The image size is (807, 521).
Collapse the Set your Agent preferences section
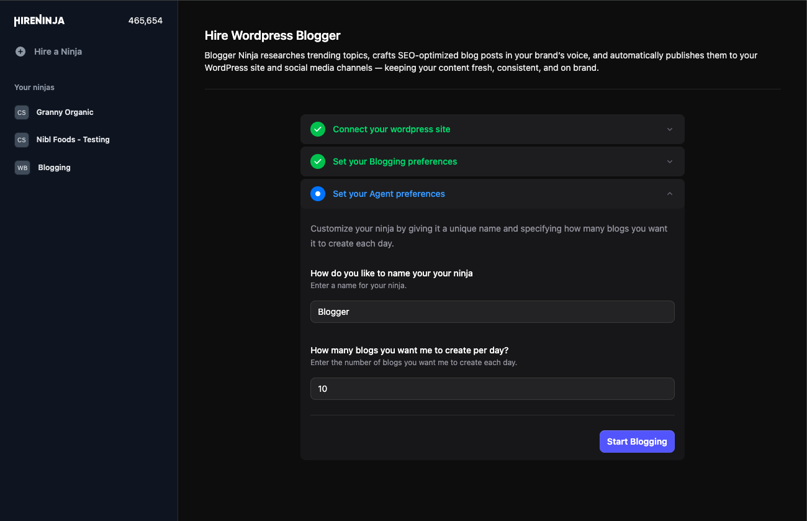[x=669, y=193]
